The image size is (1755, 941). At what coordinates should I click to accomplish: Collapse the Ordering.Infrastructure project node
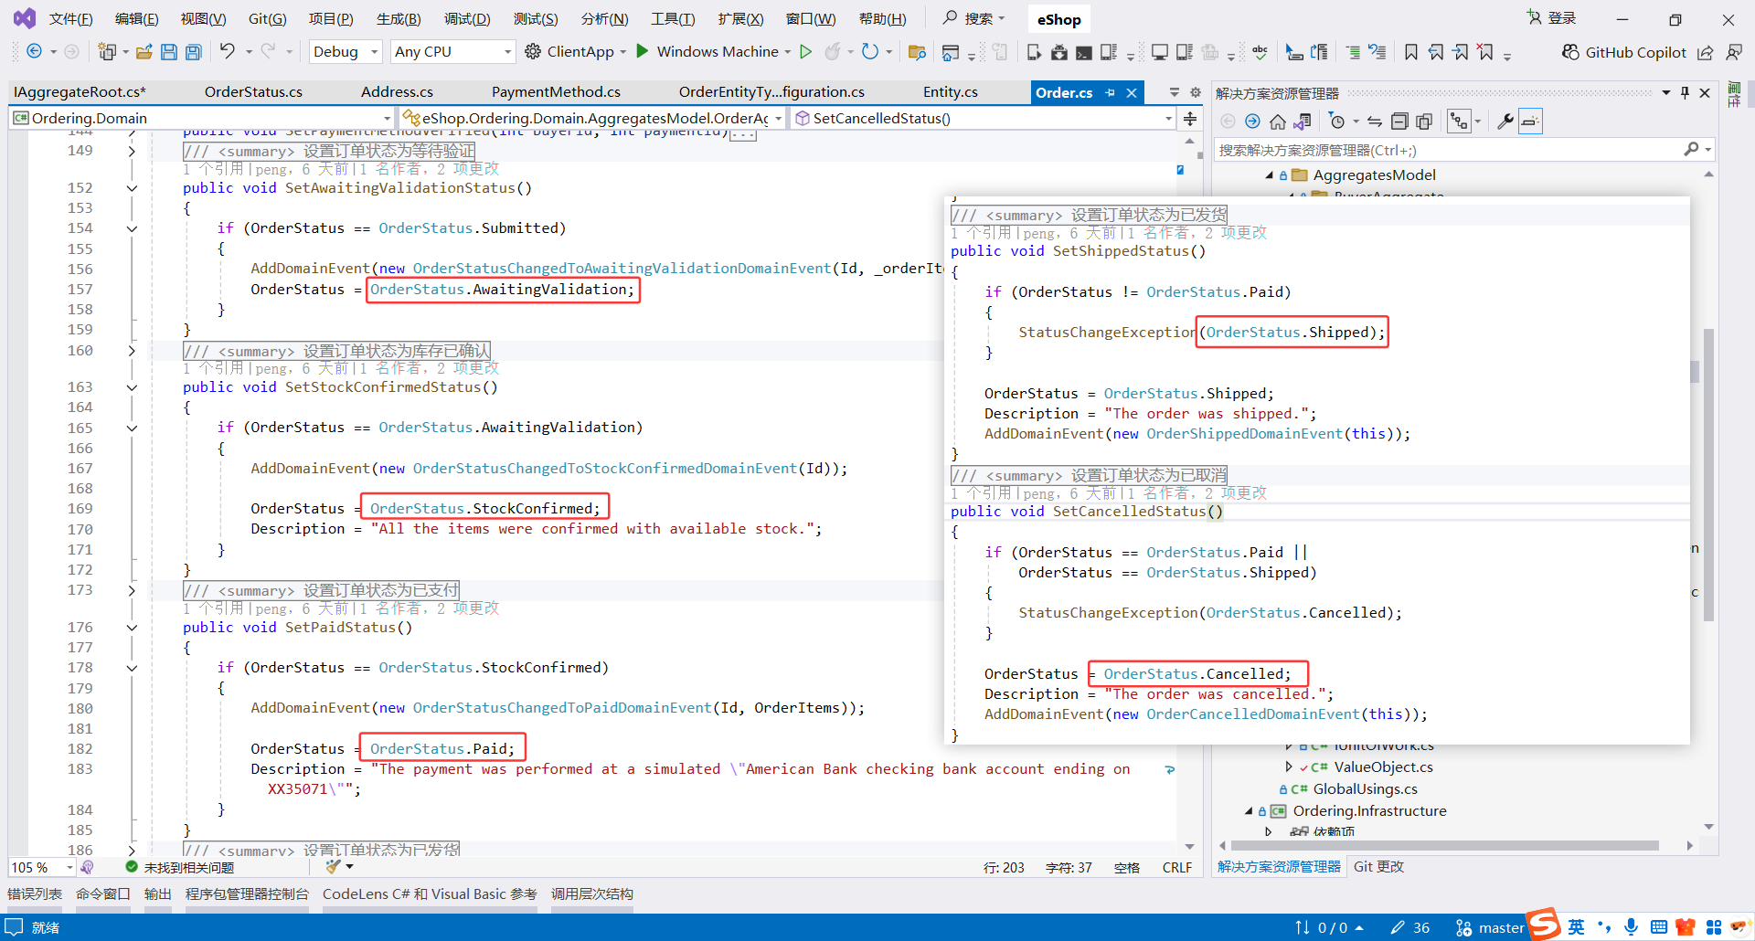pos(1249,811)
